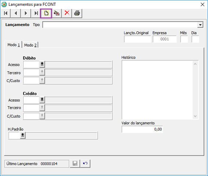Click the Lançto.Original input field
The image size is (208, 176).
(138, 39)
